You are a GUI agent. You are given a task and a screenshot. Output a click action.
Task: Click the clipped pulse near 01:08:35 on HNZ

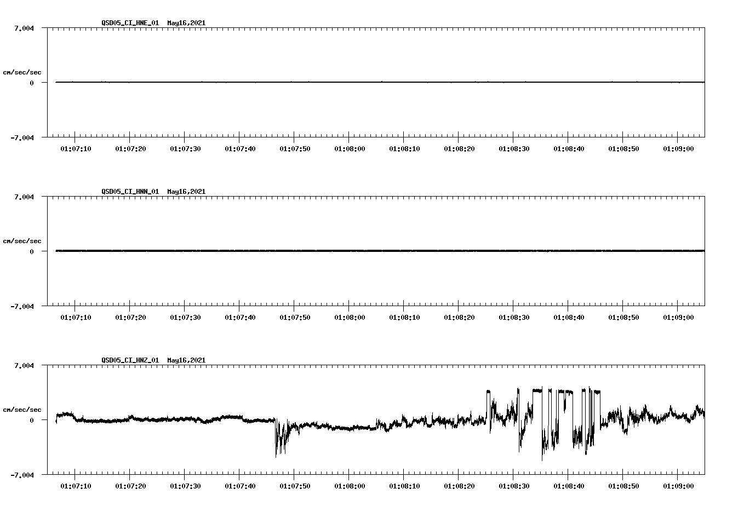(539, 390)
